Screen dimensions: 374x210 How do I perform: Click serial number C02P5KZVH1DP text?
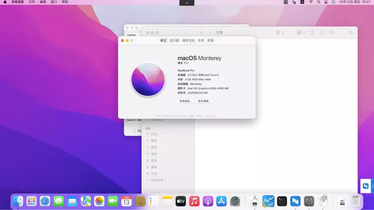[x=198, y=93]
